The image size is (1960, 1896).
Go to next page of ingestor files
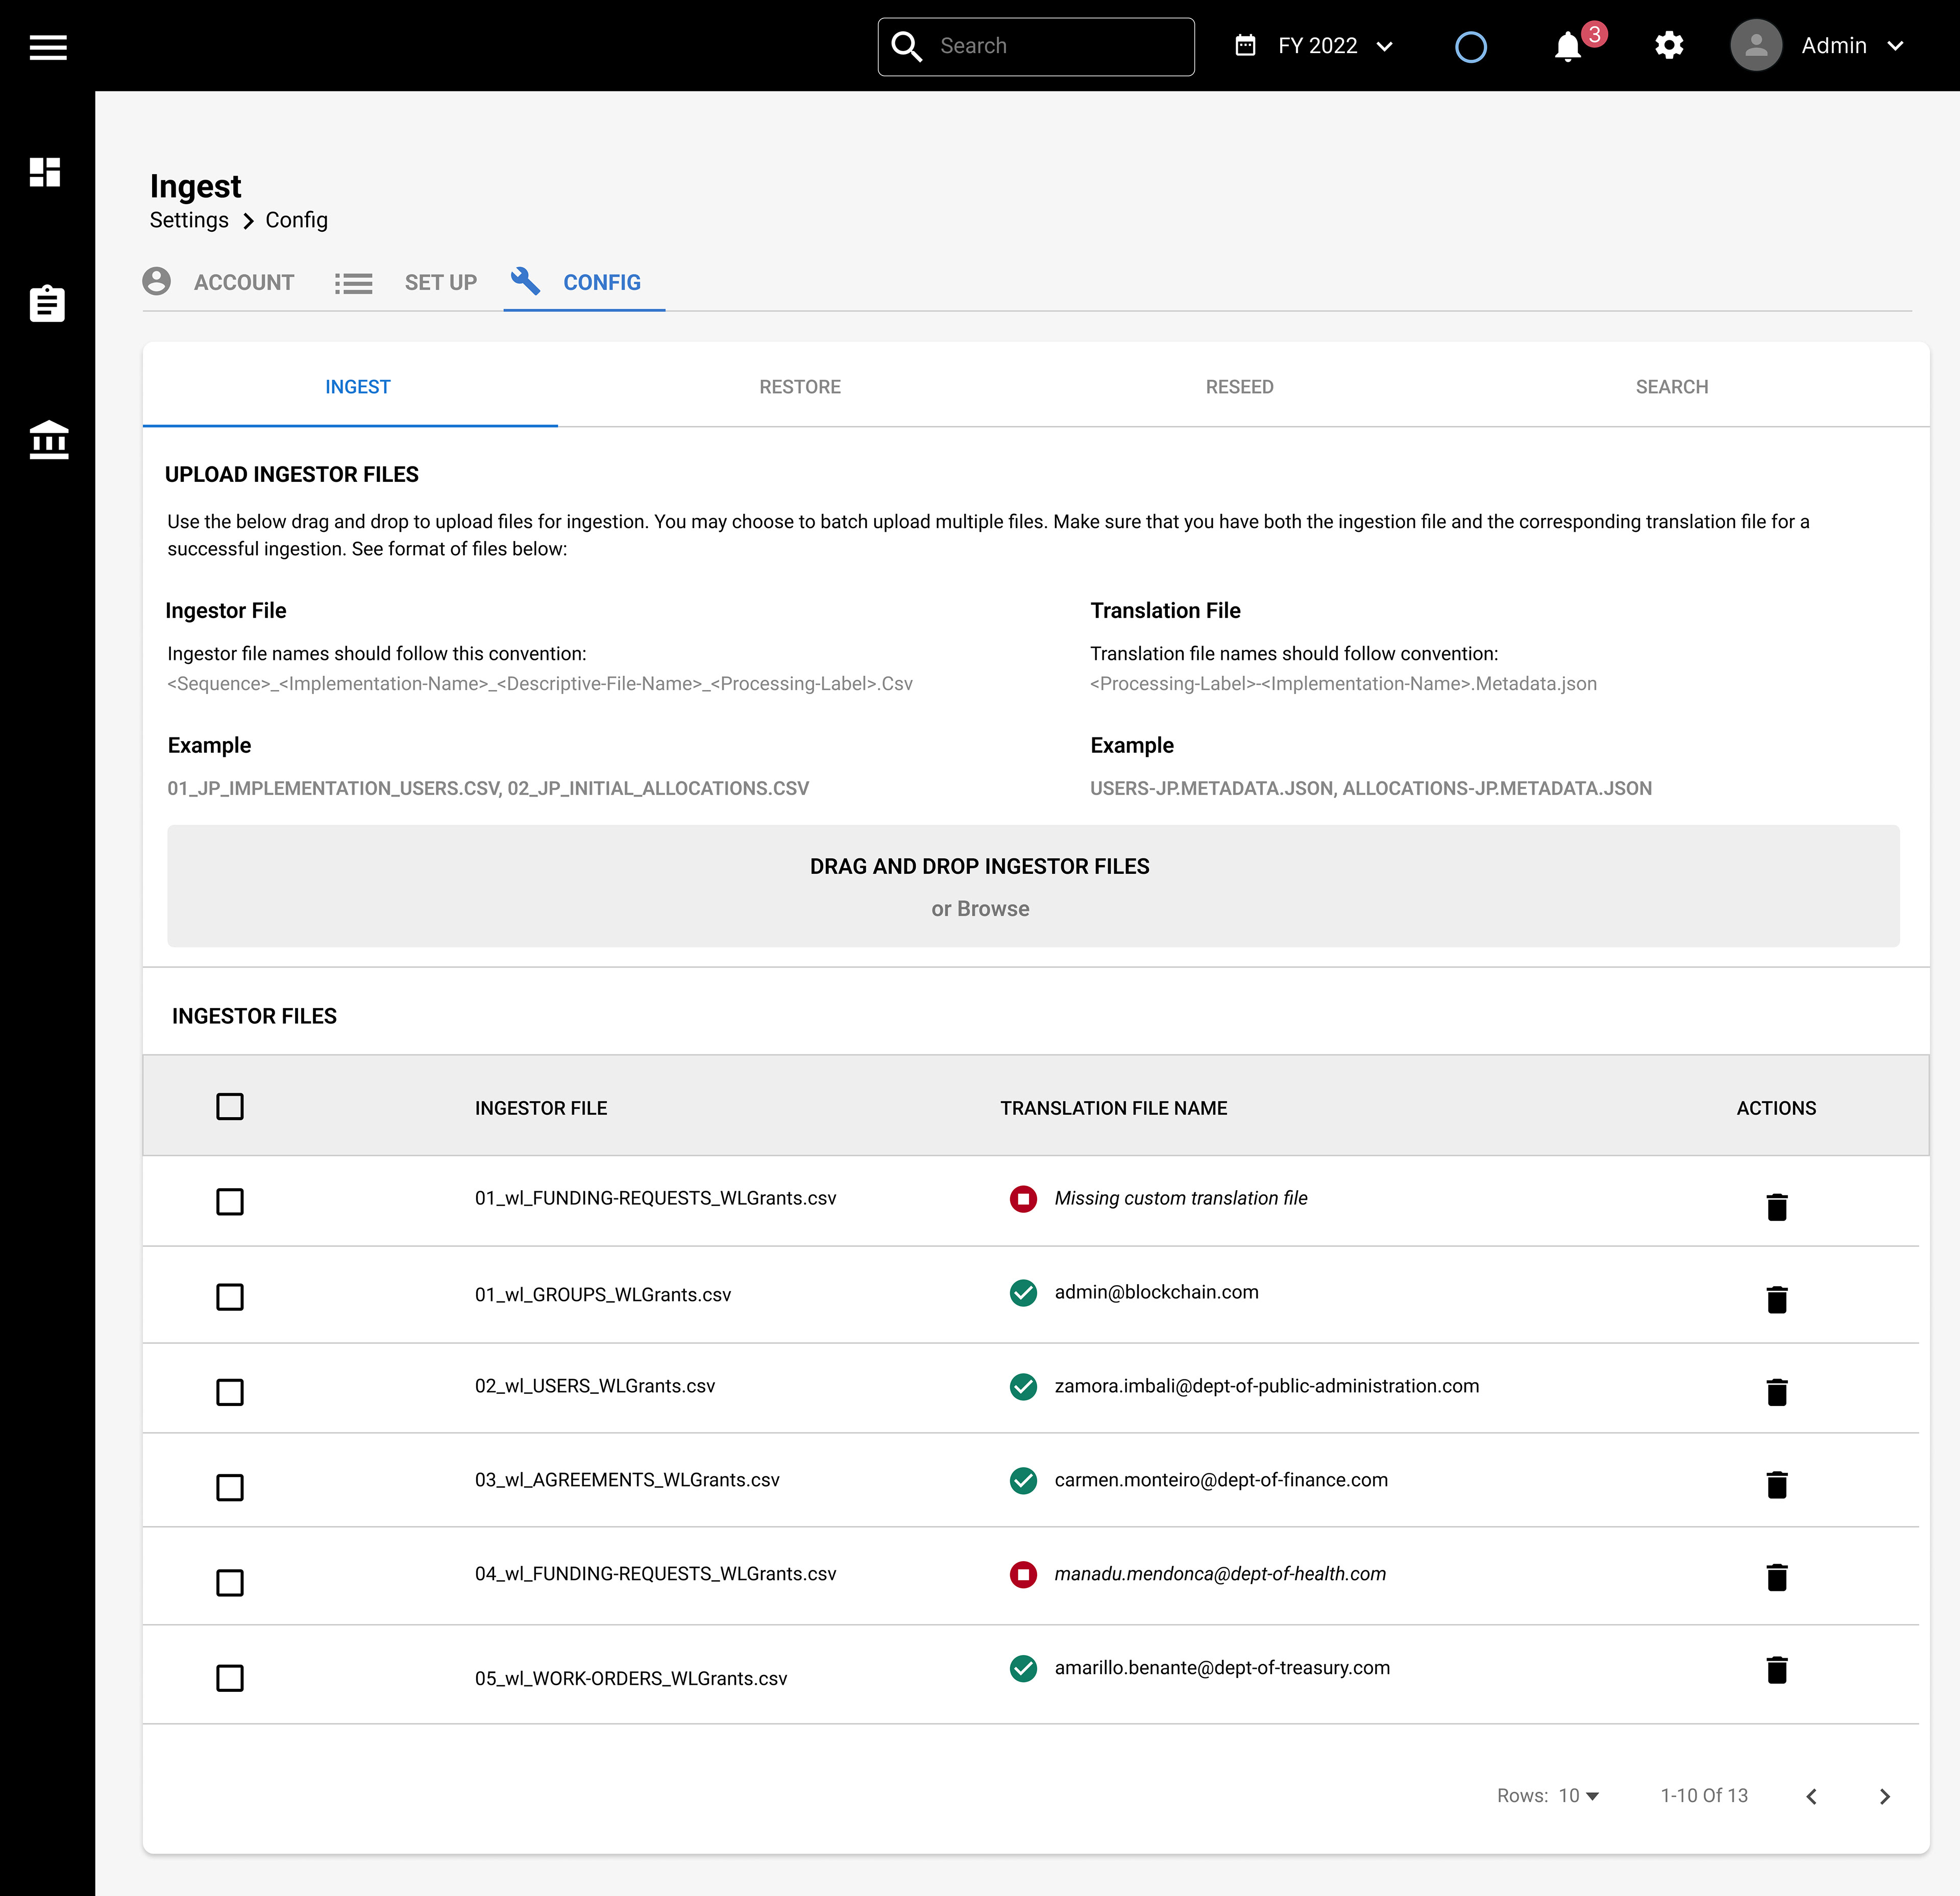[x=1885, y=1797]
